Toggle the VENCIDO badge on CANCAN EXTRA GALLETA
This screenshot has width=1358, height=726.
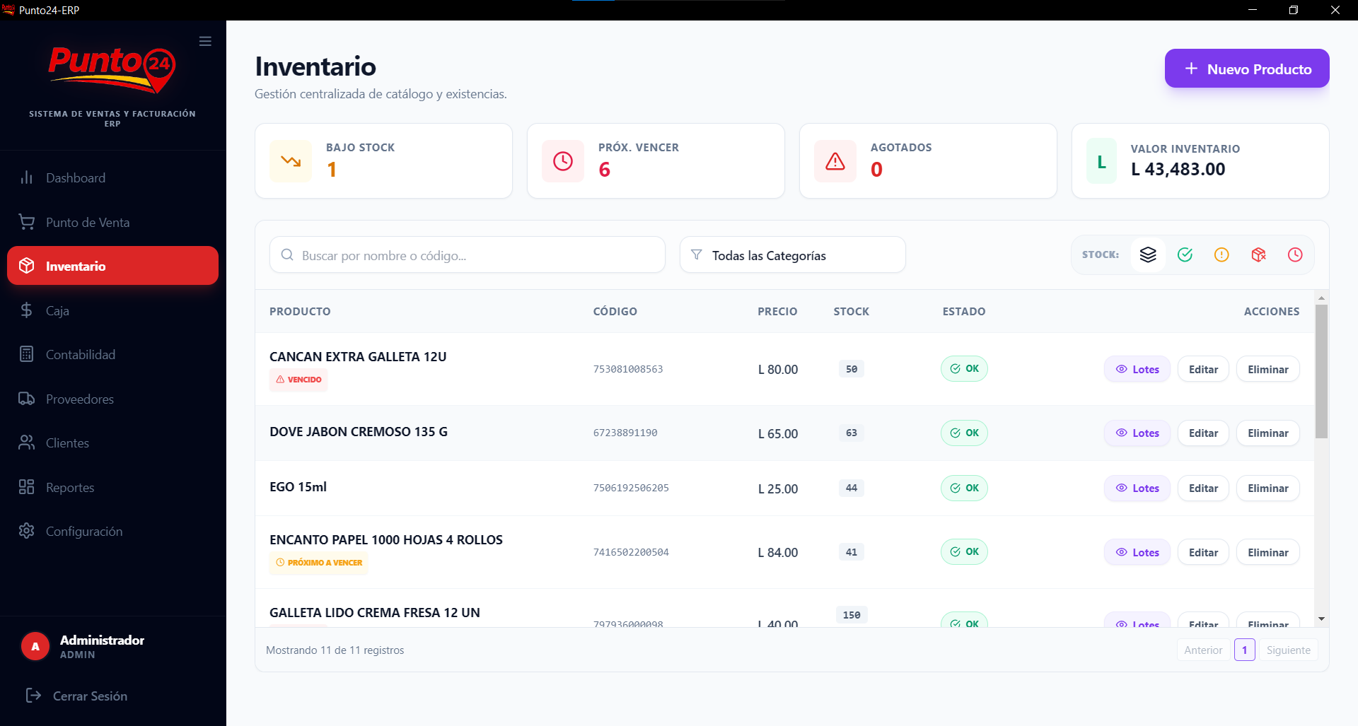(298, 380)
